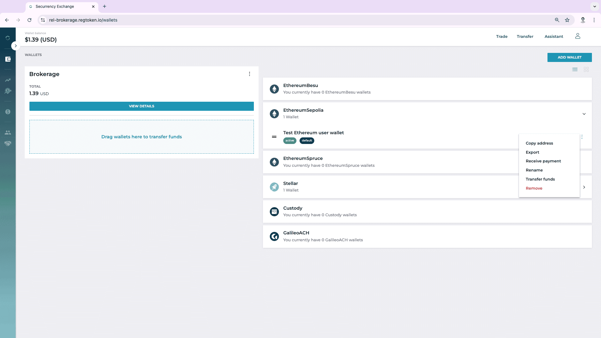Screen dimensions: 601x338
Task: Go back in browser history
Action: (x=7, y=20)
